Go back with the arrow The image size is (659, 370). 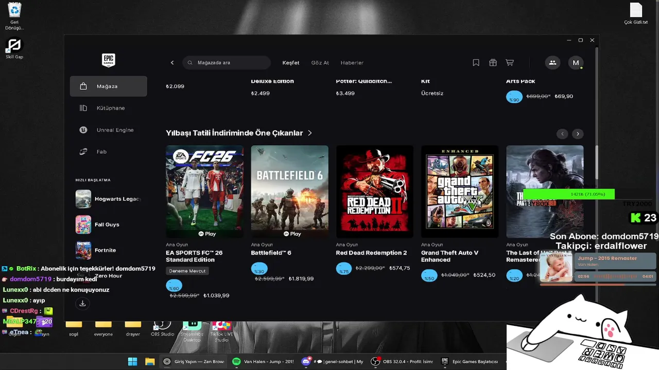172,63
